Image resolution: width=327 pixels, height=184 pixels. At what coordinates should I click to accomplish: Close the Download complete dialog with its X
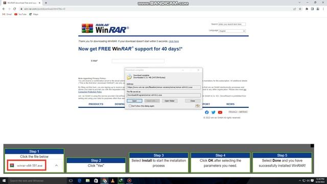198,70
